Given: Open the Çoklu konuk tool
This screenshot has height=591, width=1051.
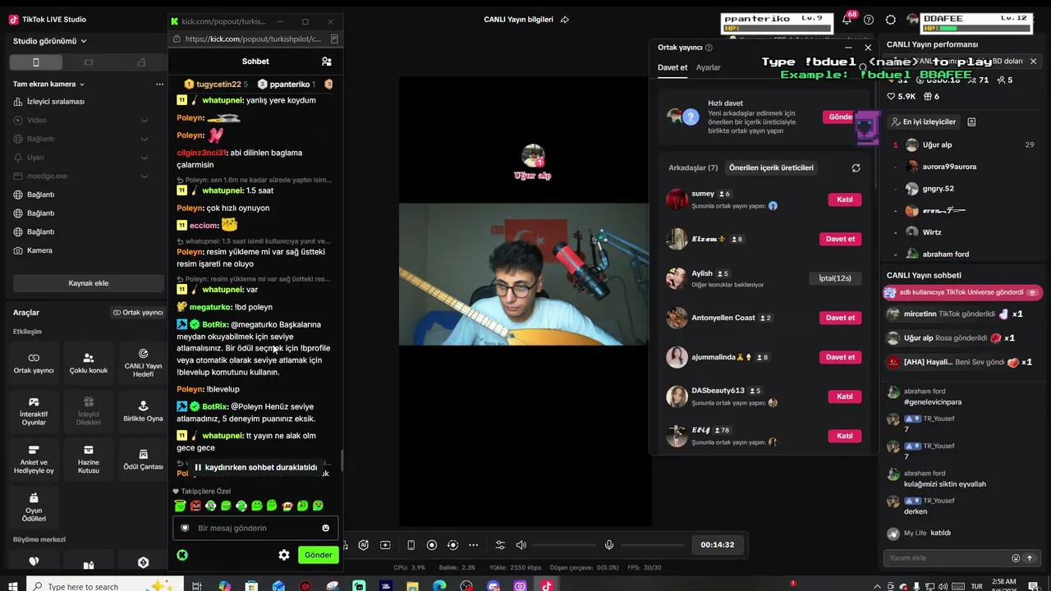Looking at the screenshot, I should tap(89, 363).
